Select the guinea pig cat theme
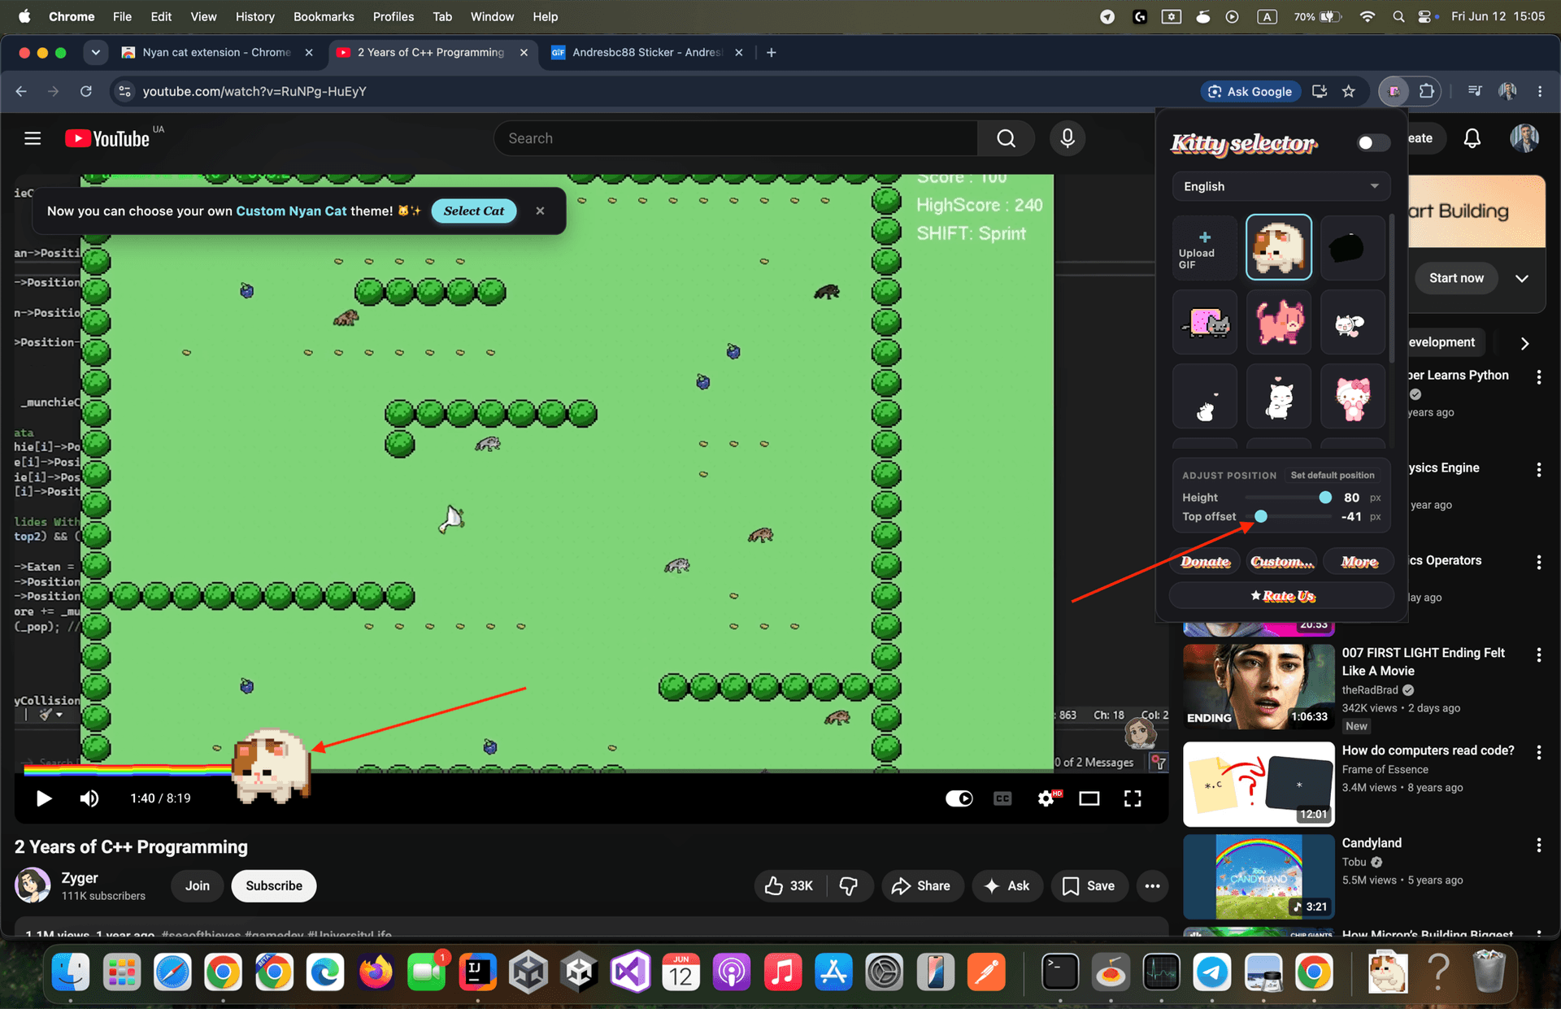This screenshot has width=1561, height=1009. point(1279,248)
